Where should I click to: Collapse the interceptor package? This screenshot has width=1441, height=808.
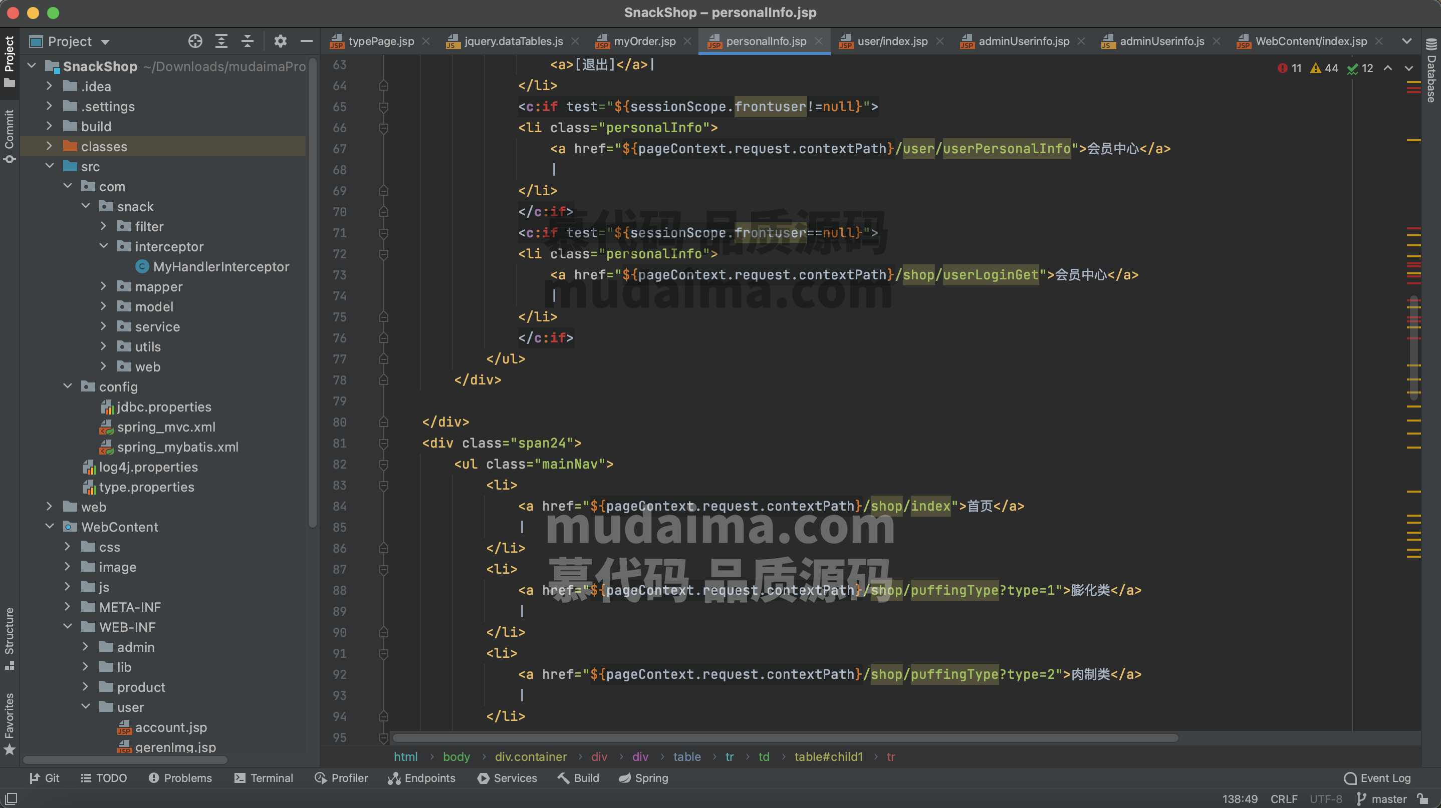(104, 246)
